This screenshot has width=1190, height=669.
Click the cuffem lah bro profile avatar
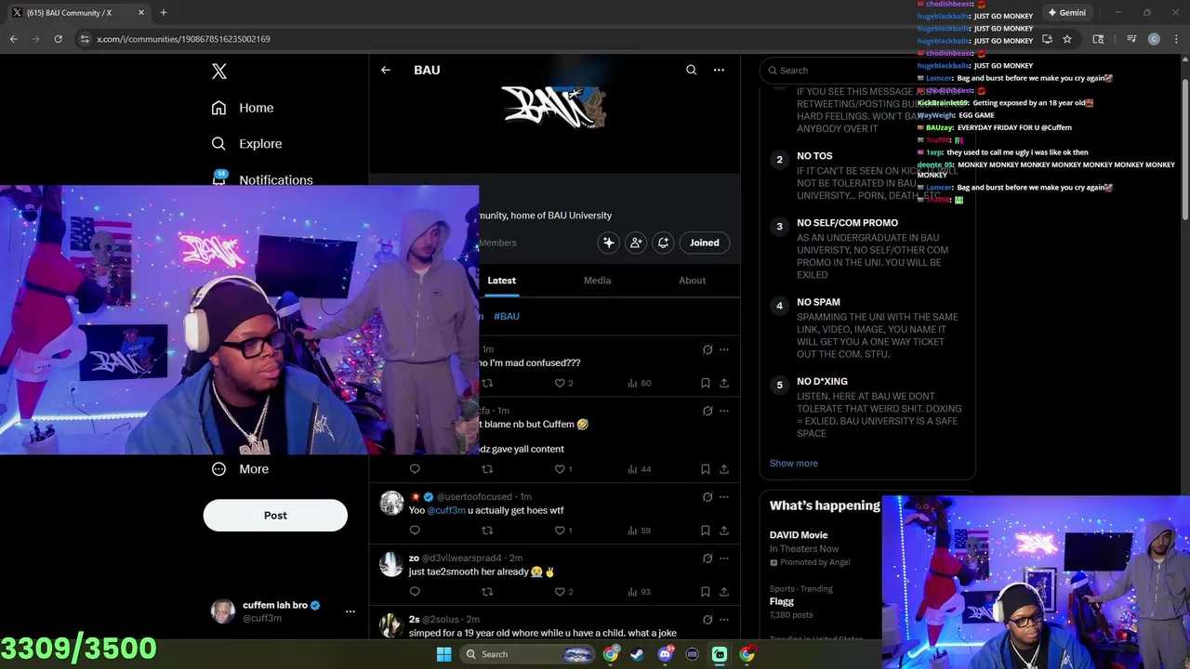click(223, 611)
